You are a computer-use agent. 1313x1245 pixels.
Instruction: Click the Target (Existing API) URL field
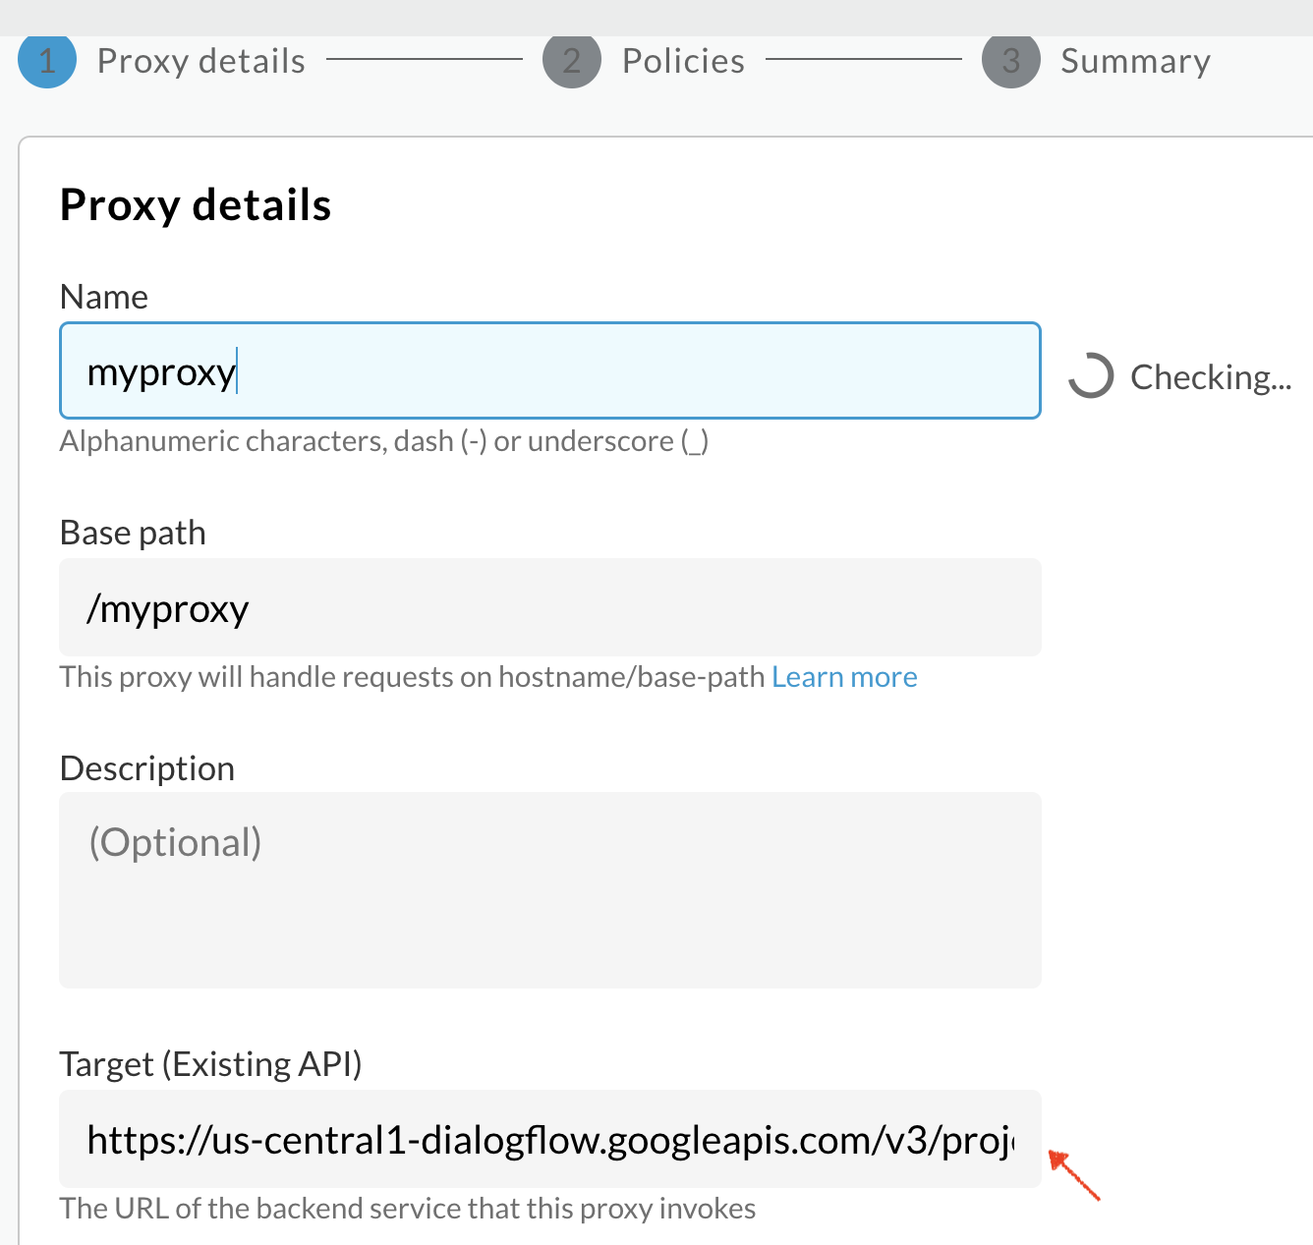(550, 1139)
